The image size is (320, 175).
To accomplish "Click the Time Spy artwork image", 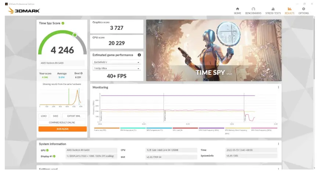I will (x=214, y=50).
